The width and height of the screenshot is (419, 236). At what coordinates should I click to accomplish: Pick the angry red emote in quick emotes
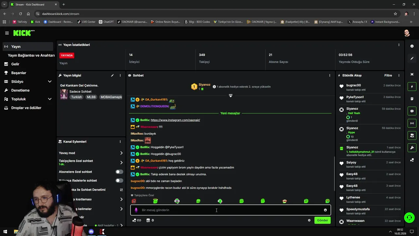(x=134, y=201)
